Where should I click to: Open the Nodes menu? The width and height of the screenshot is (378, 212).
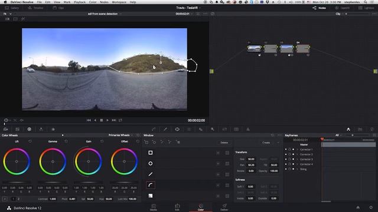coord(104,2)
